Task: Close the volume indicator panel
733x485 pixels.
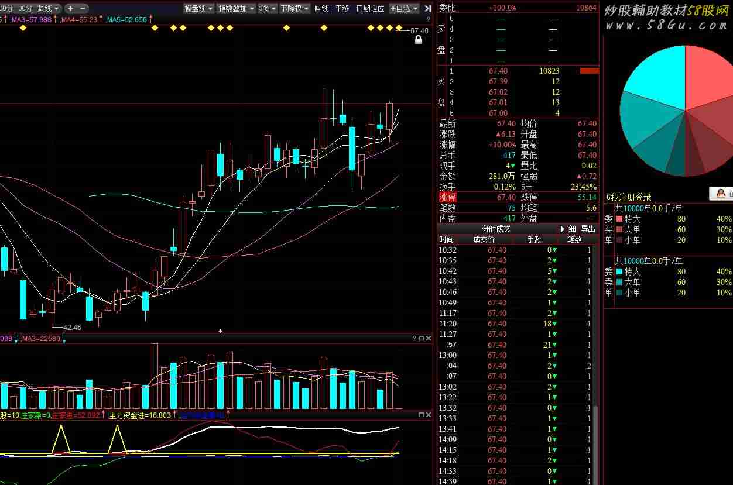Action: pos(428,338)
